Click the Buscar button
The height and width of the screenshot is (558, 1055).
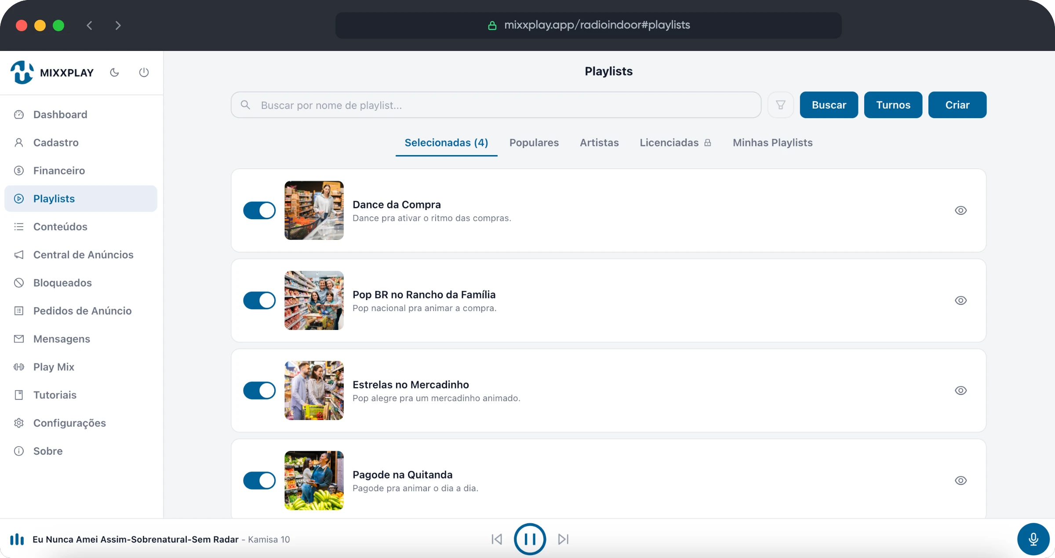(x=829, y=105)
